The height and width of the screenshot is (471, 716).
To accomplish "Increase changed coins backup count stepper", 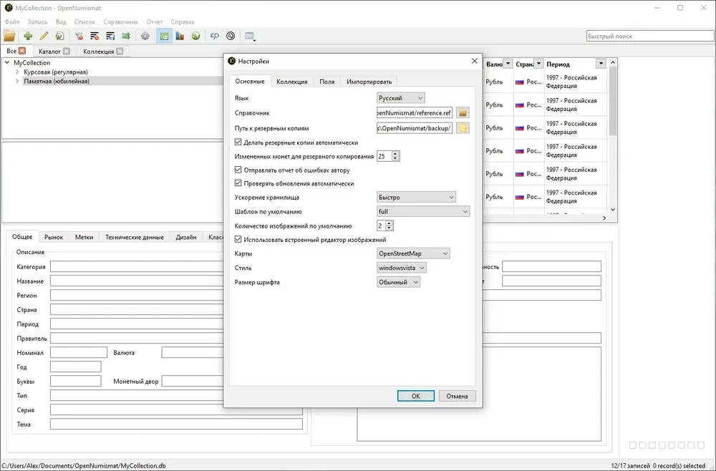I will coord(395,153).
